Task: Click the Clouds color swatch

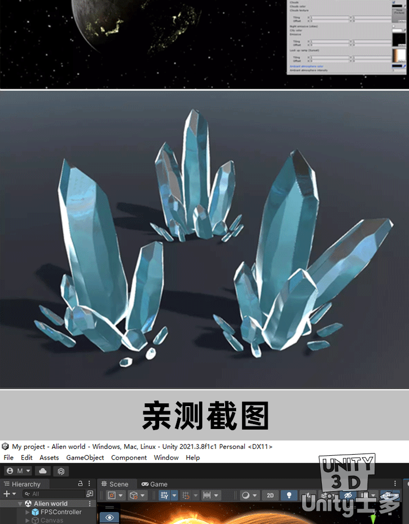Action: point(397,6)
